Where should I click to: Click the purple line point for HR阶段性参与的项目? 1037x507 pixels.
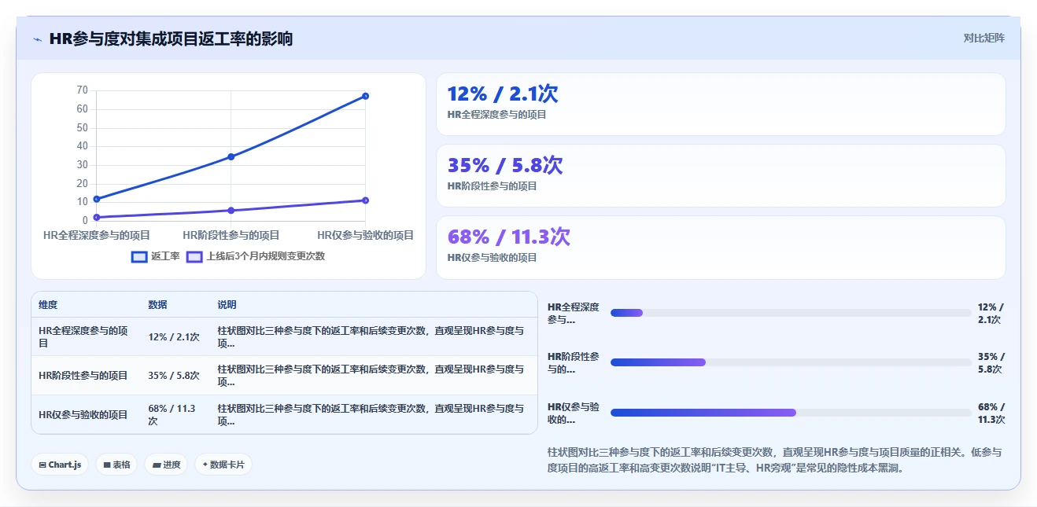(x=231, y=211)
